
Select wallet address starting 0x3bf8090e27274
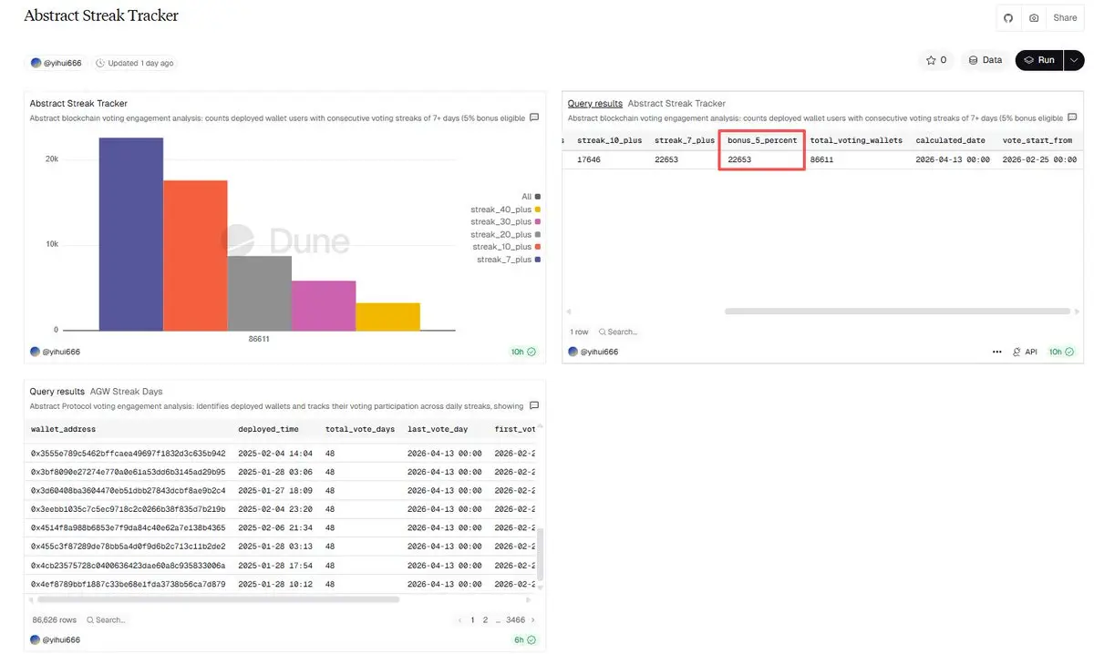coord(128,472)
